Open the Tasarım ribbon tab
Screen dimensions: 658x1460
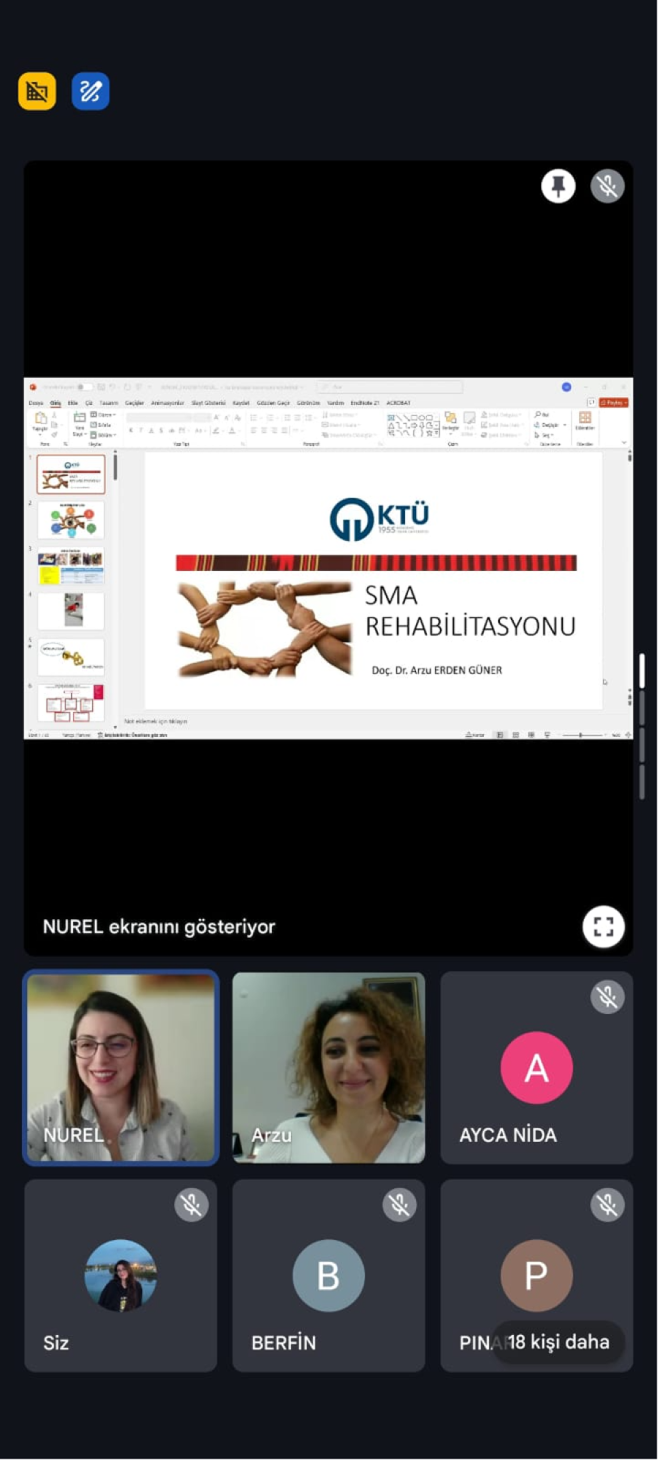[109, 403]
